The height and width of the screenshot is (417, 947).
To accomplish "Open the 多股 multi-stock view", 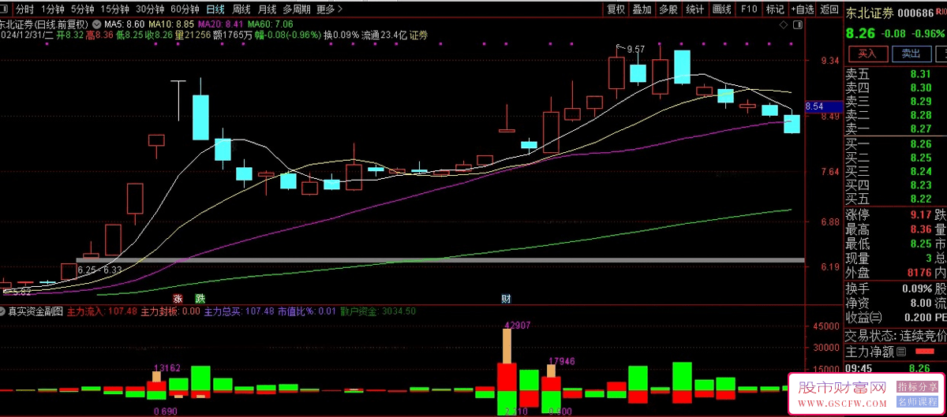I will (x=668, y=9).
